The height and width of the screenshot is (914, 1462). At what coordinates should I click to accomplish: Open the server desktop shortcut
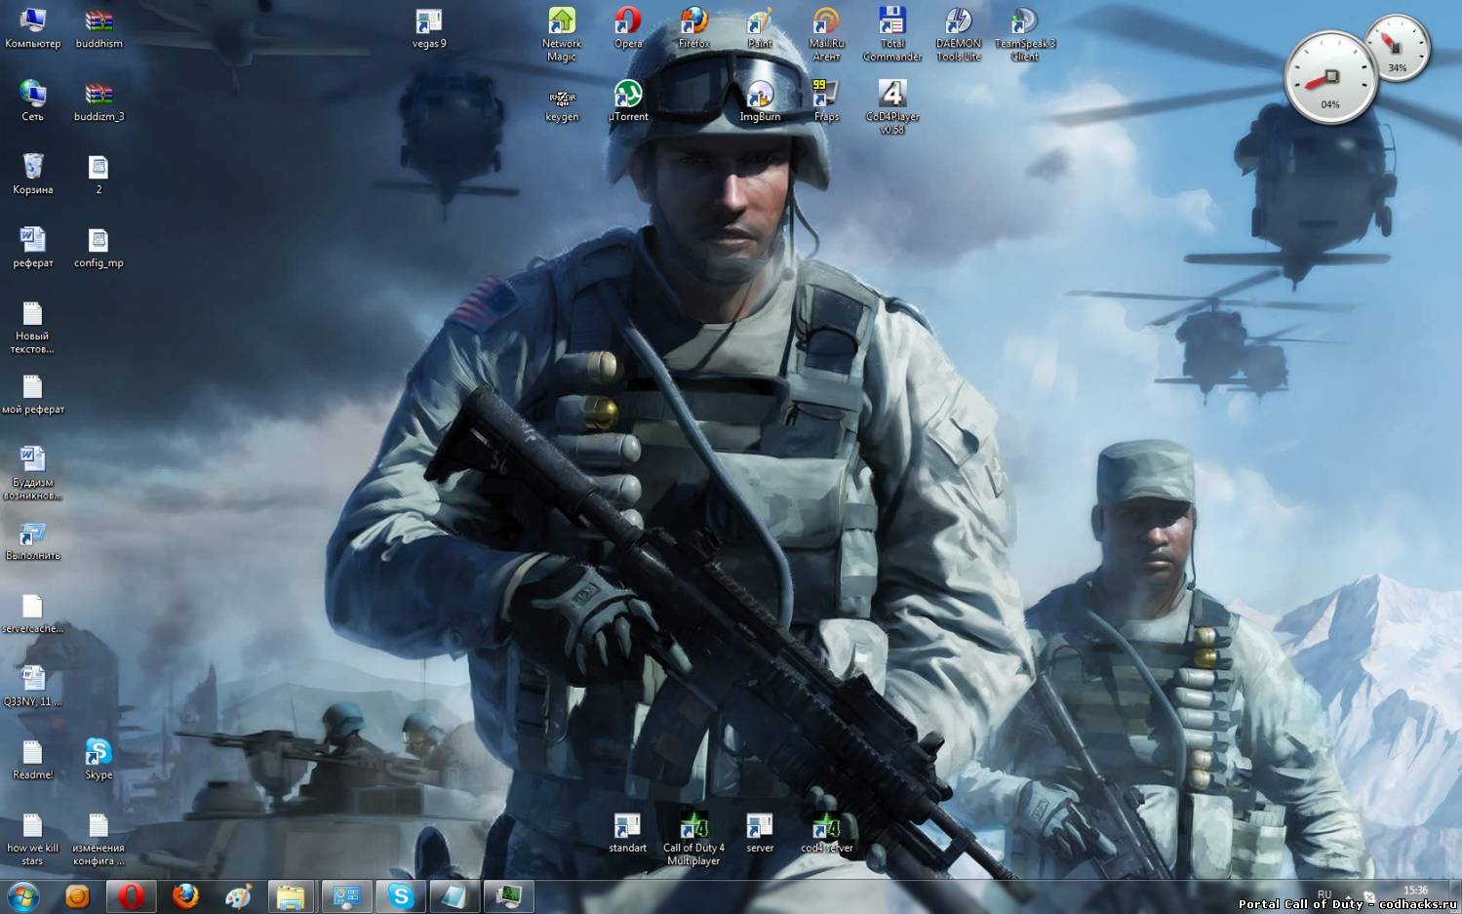[x=760, y=832]
